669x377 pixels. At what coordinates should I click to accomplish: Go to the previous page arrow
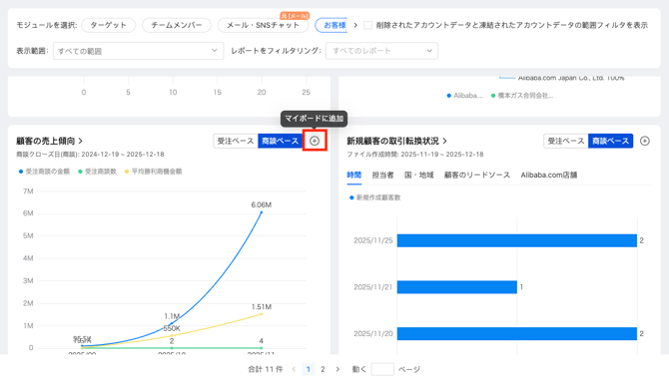[x=294, y=369]
